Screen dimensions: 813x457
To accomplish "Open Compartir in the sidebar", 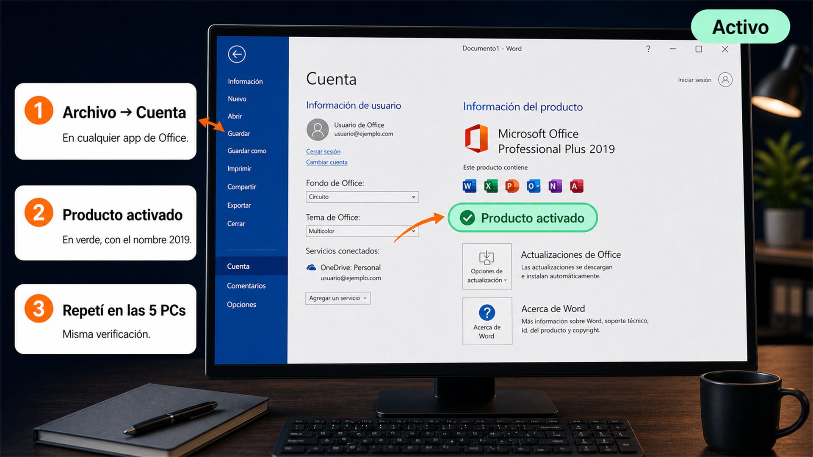I will (x=241, y=187).
